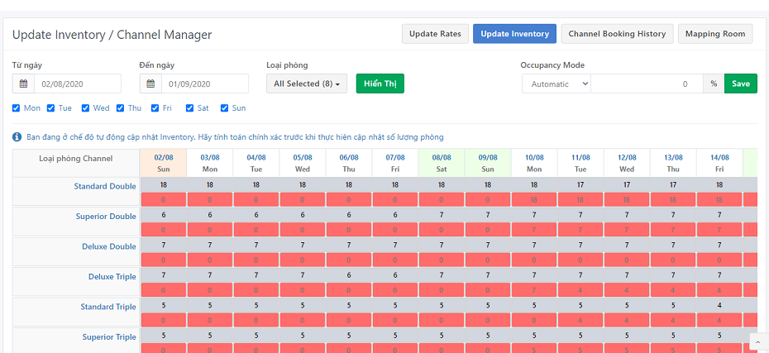Click the occupancy percentage input field

[x=646, y=83]
